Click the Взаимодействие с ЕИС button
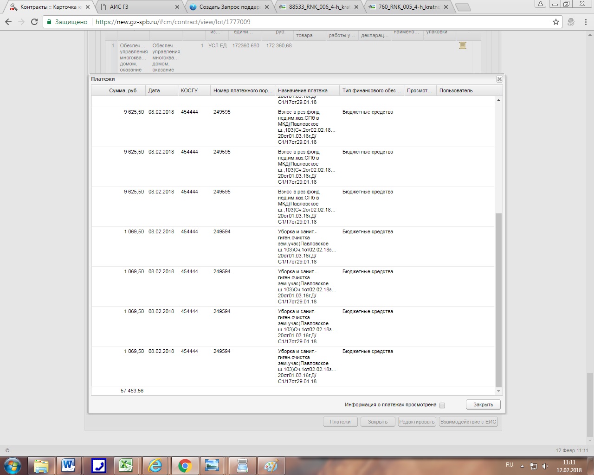Screen dimensions: 594x475 468,422
